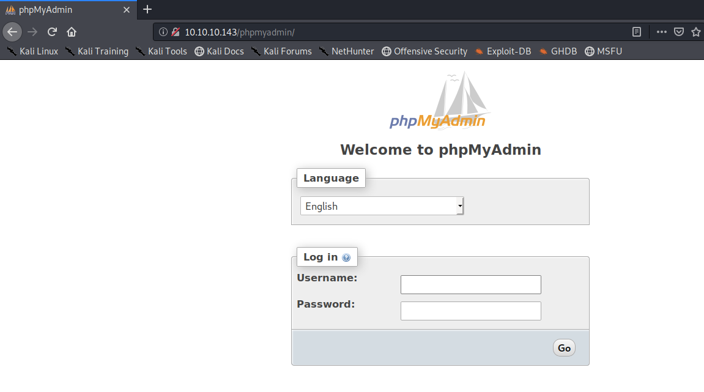The width and height of the screenshot is (704, 392).
Task: Click the Log in help question icon
Action: 346,258
